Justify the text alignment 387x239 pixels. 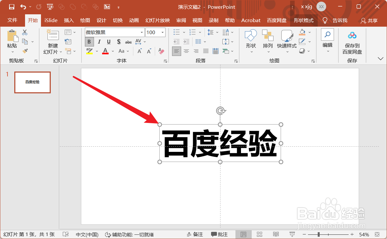click(206, 51)
